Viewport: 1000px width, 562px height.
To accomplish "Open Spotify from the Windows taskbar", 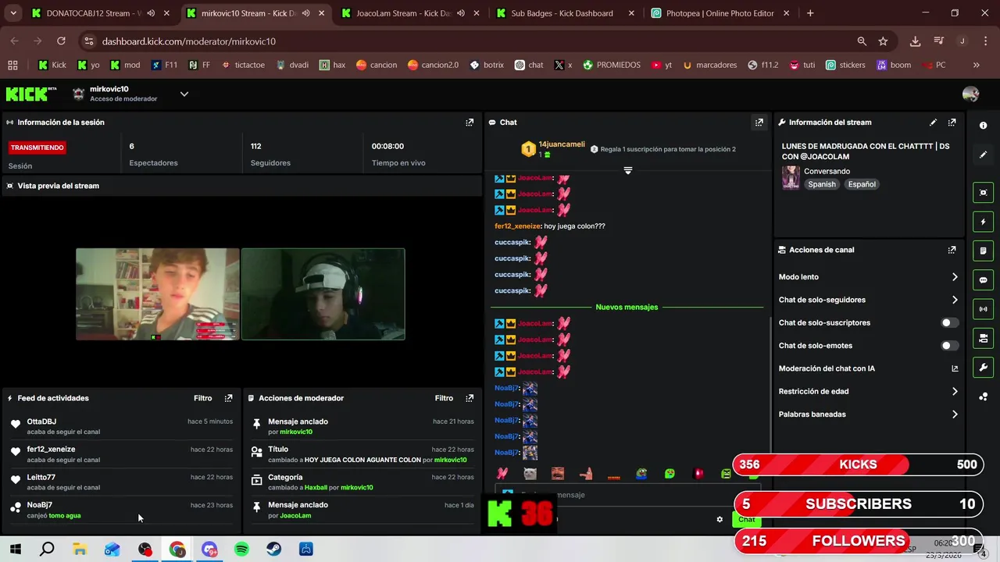I will tap(241, 550).
